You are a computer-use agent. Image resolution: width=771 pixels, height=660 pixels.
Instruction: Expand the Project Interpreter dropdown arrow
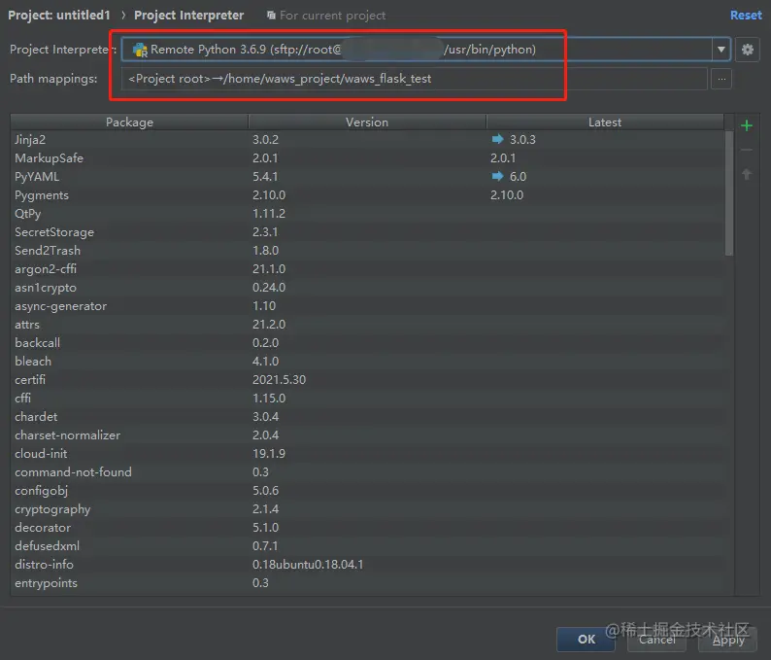721,50
